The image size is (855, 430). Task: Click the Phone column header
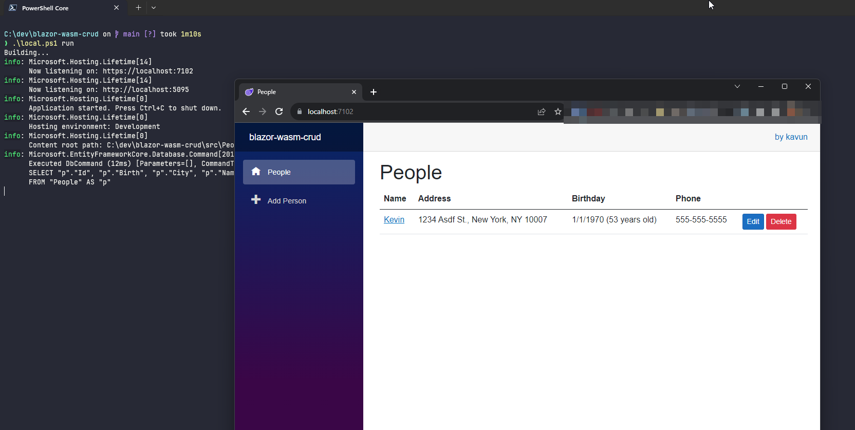click(x=688, y=198)
